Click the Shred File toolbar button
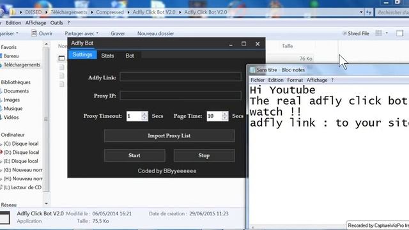This screenshot has width=409, height=230. point(356,33)
